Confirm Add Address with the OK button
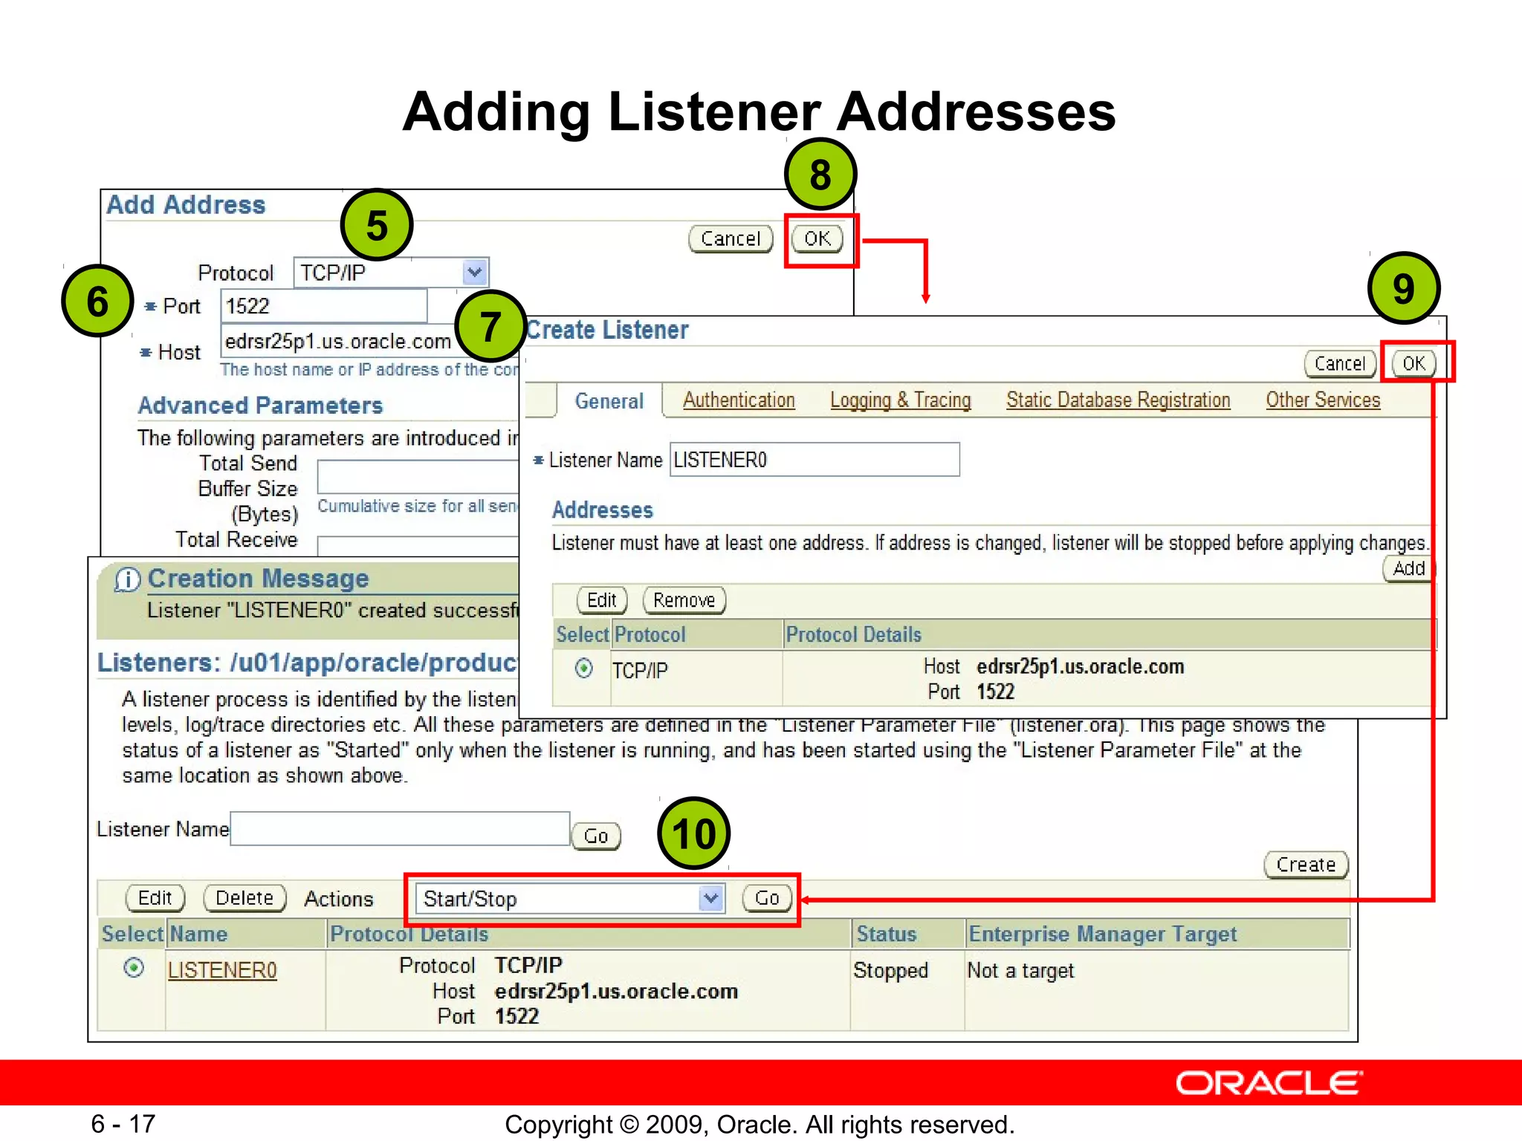 (x=817, y=238)
